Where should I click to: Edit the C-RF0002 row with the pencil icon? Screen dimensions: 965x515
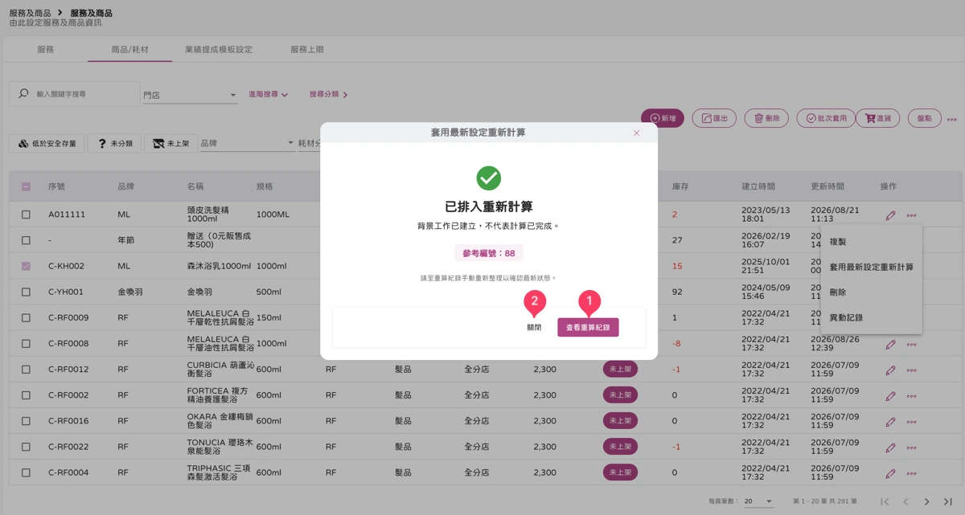(x=890, y=396)
